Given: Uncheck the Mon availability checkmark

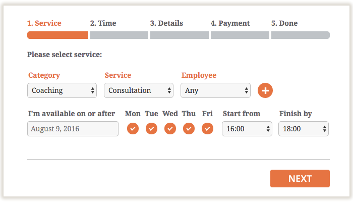Looking at the screenshot, I should click(133, 128).
